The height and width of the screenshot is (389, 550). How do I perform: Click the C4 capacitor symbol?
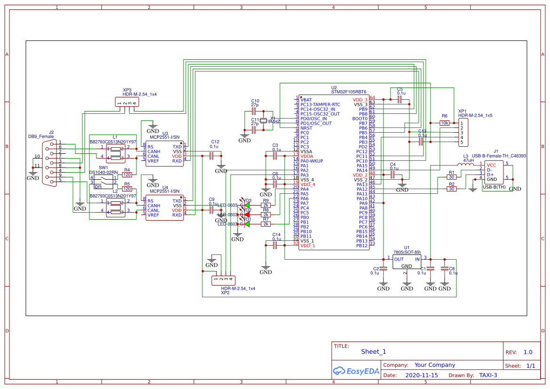(x=392, y=175)
